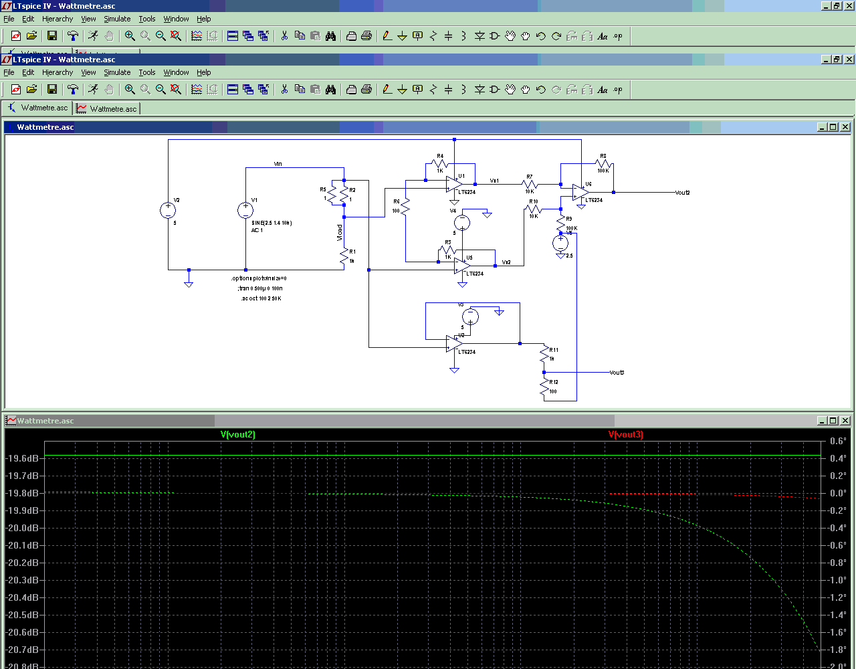The image size is (856, 669).
Task: Open the Hierarchy menu in lower menu bar
Action: click(x=58, y=72)
